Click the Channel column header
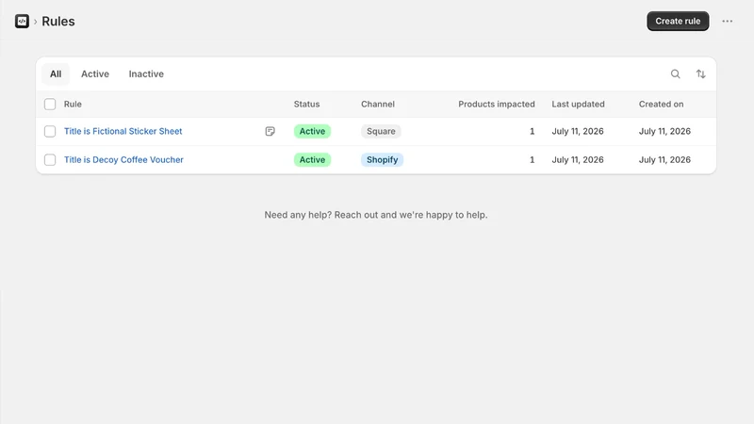The image size is (754, 424). click(378, 105)
